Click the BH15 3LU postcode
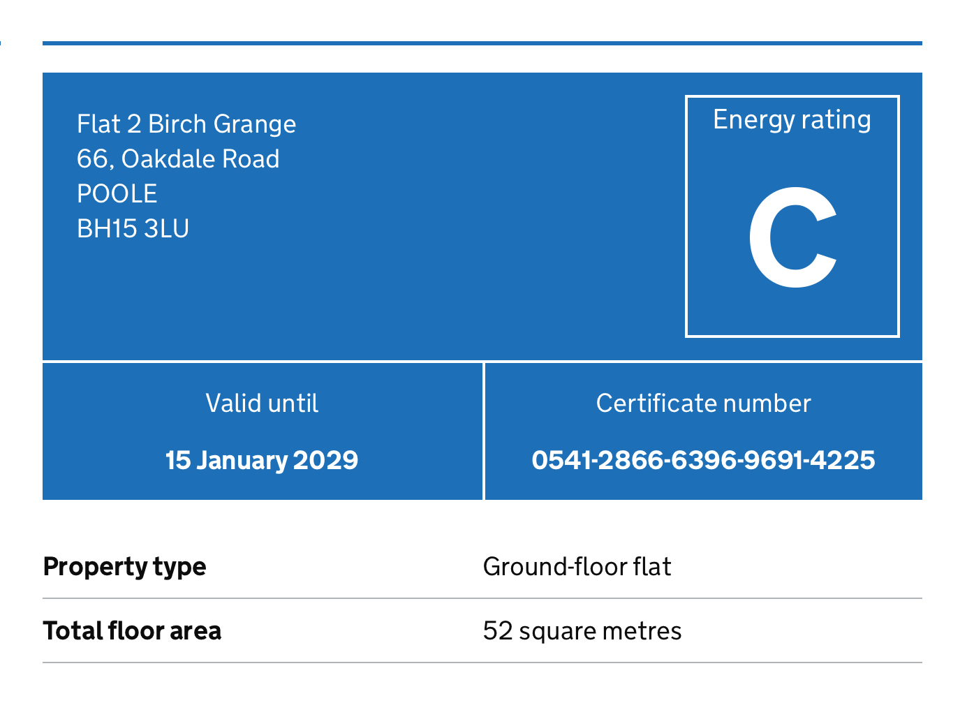 [x=133, y=229]
